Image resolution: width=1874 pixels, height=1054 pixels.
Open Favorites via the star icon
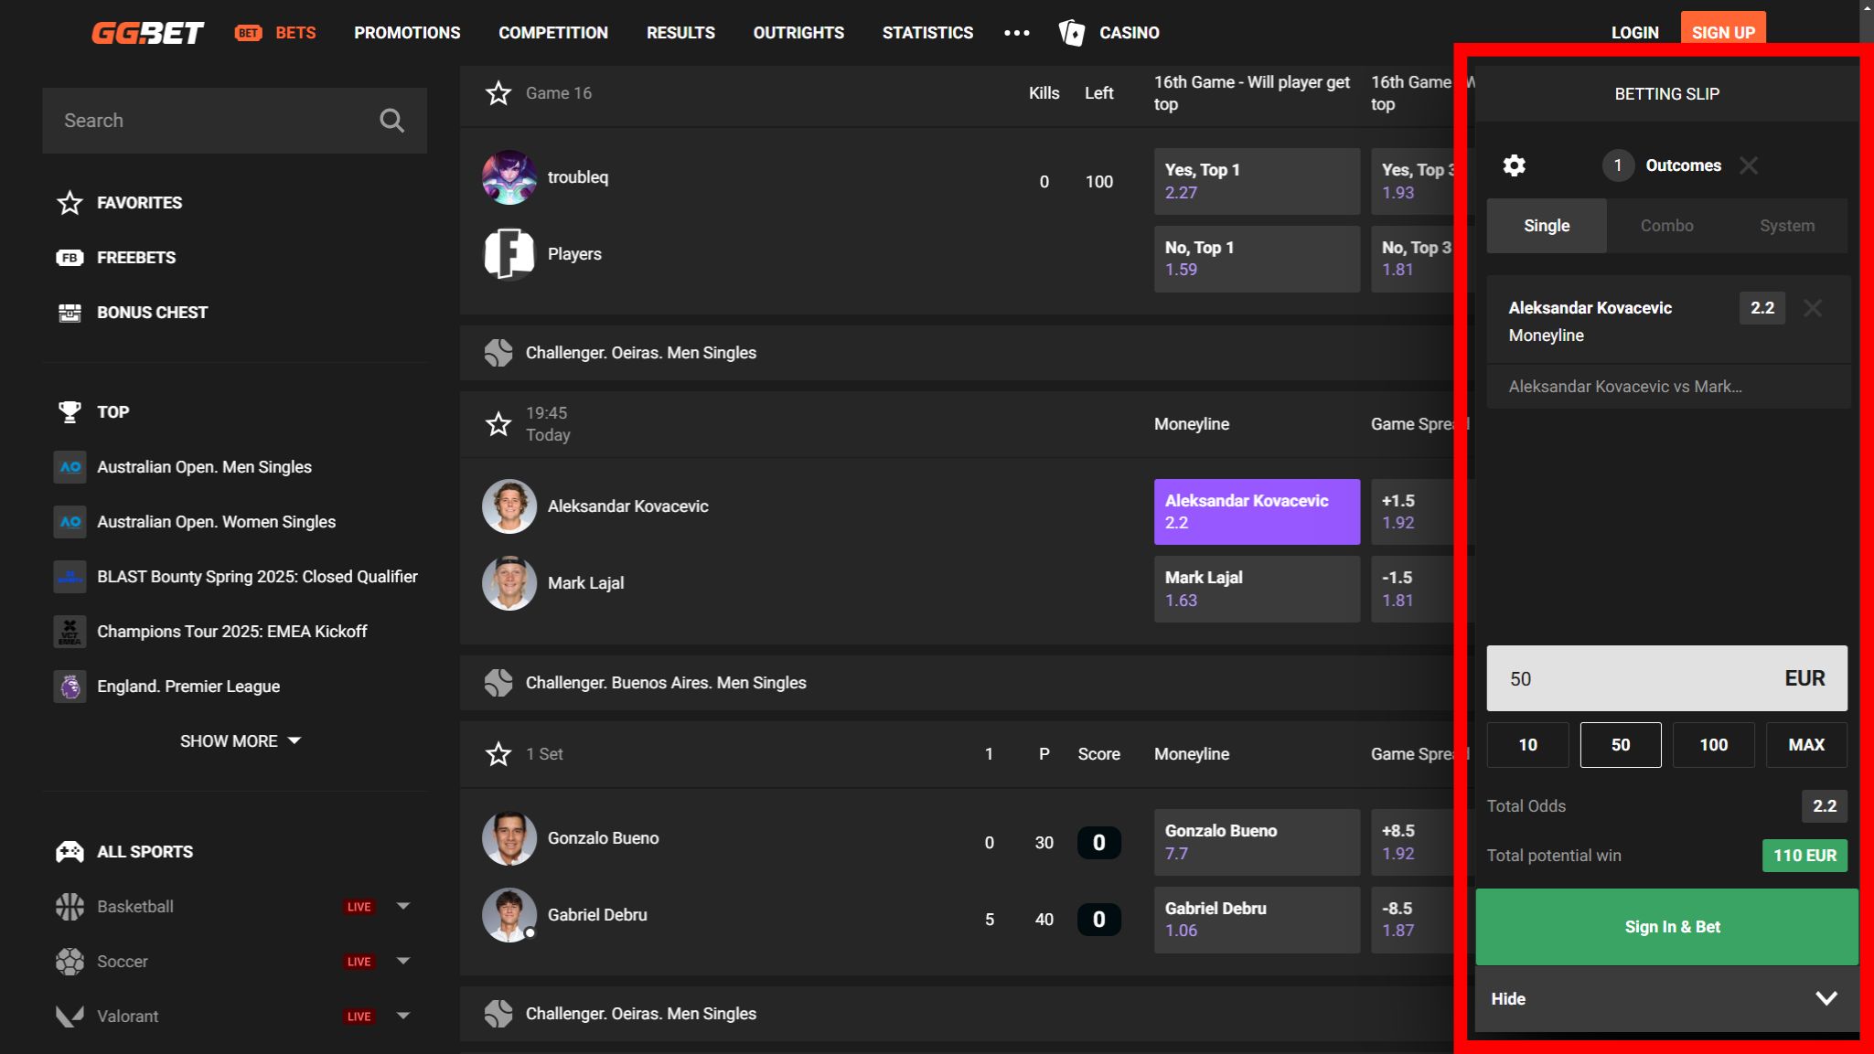70,203
